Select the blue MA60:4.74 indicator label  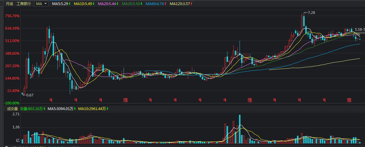(x=156, y=4)
